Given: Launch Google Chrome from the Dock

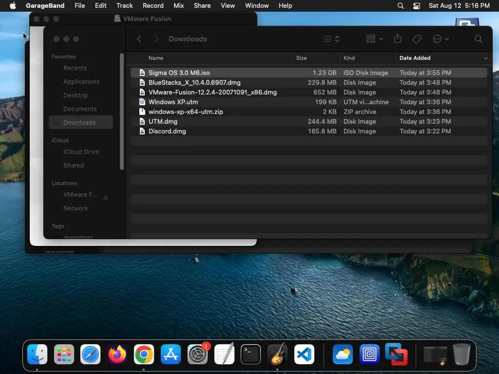Looking at the screenshot, I should [144, 355].
